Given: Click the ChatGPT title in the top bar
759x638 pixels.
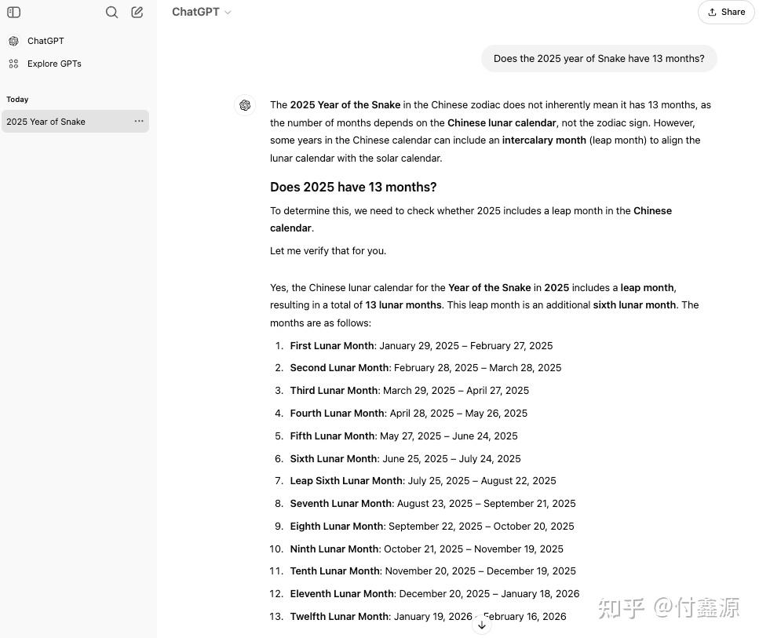Looking at the screenshot, I should [x=195, y=12].
